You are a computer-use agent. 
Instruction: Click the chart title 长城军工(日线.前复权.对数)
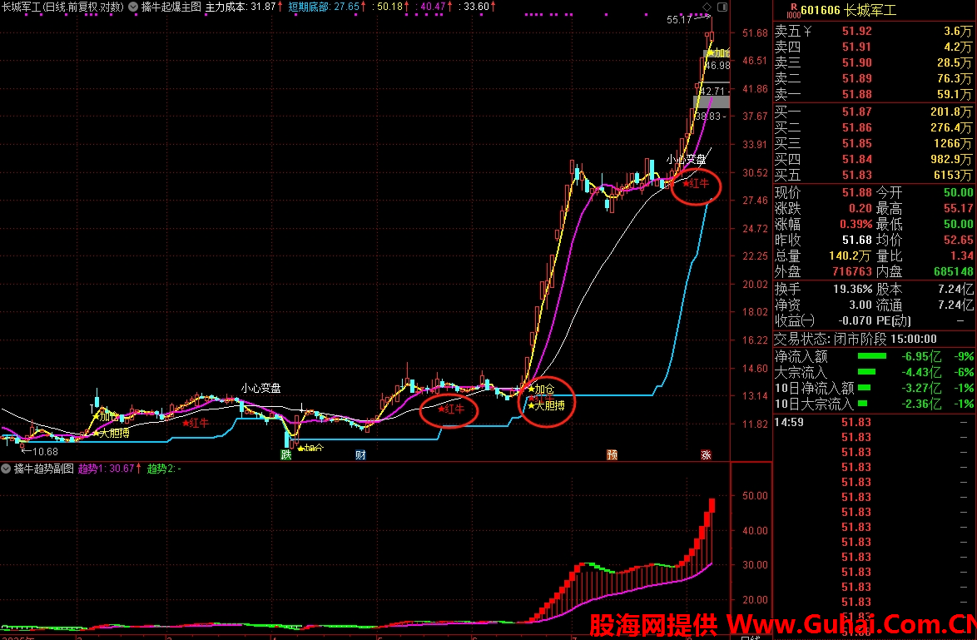[62, 7]
